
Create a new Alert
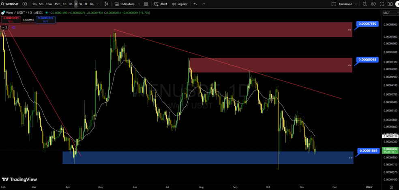tap(161, 4)
